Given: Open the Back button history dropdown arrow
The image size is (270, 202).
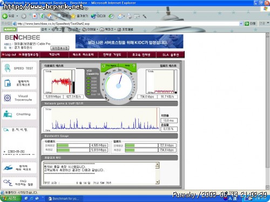Looking at the screenshot, I should point(17,16).
